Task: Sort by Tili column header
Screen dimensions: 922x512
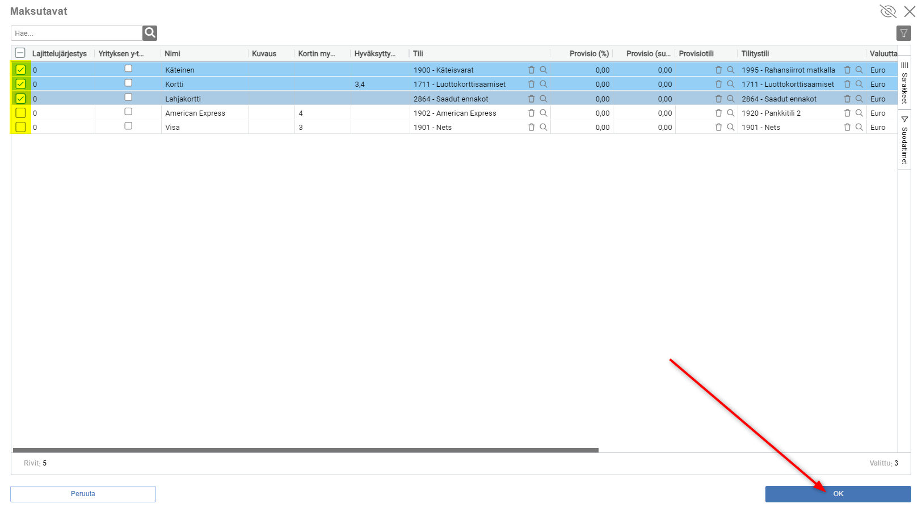Action: pyautogui.click(x=418, y=53)
